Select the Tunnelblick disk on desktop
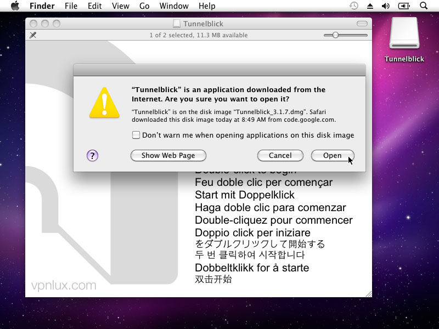The height and width of the screenshot is (329, 439). pos(404,39)
